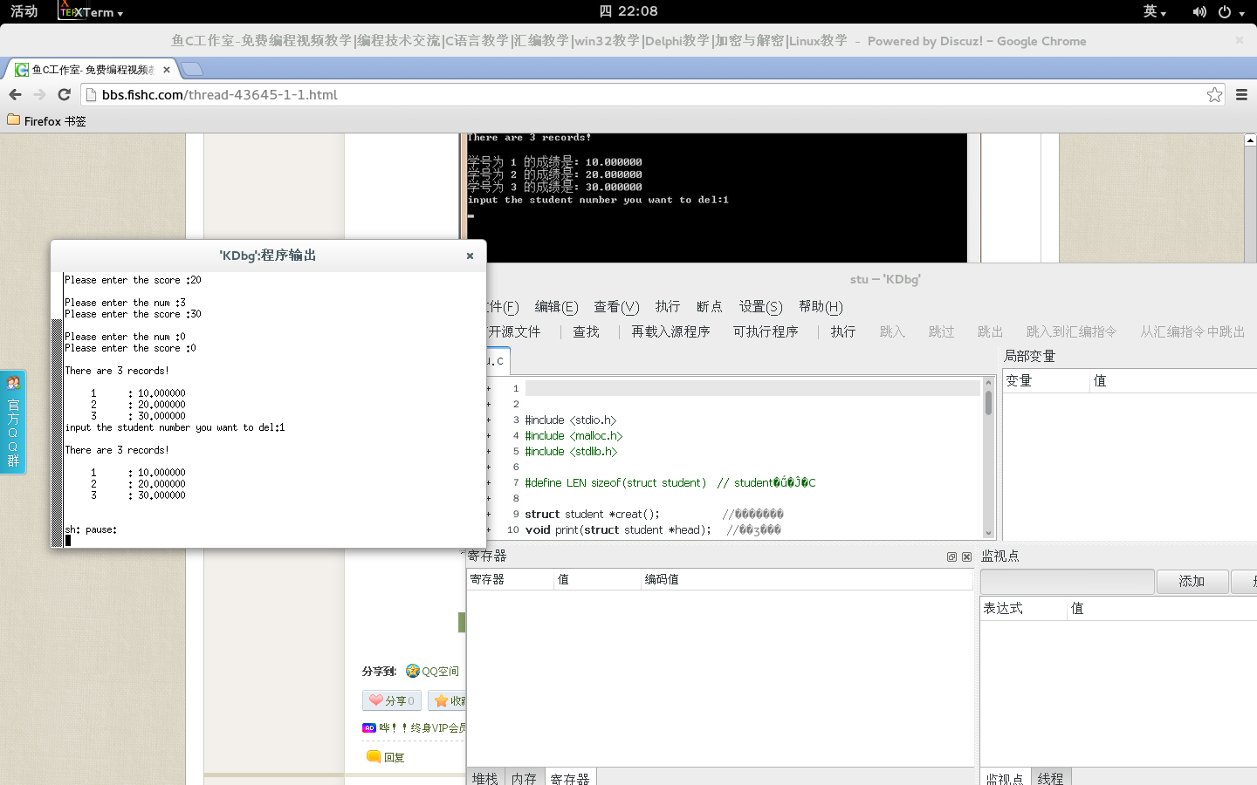Click the 跳入到汇编指令 toolbar button
The height and width of the screenshot is (785, 1257).
[1071, 331]
